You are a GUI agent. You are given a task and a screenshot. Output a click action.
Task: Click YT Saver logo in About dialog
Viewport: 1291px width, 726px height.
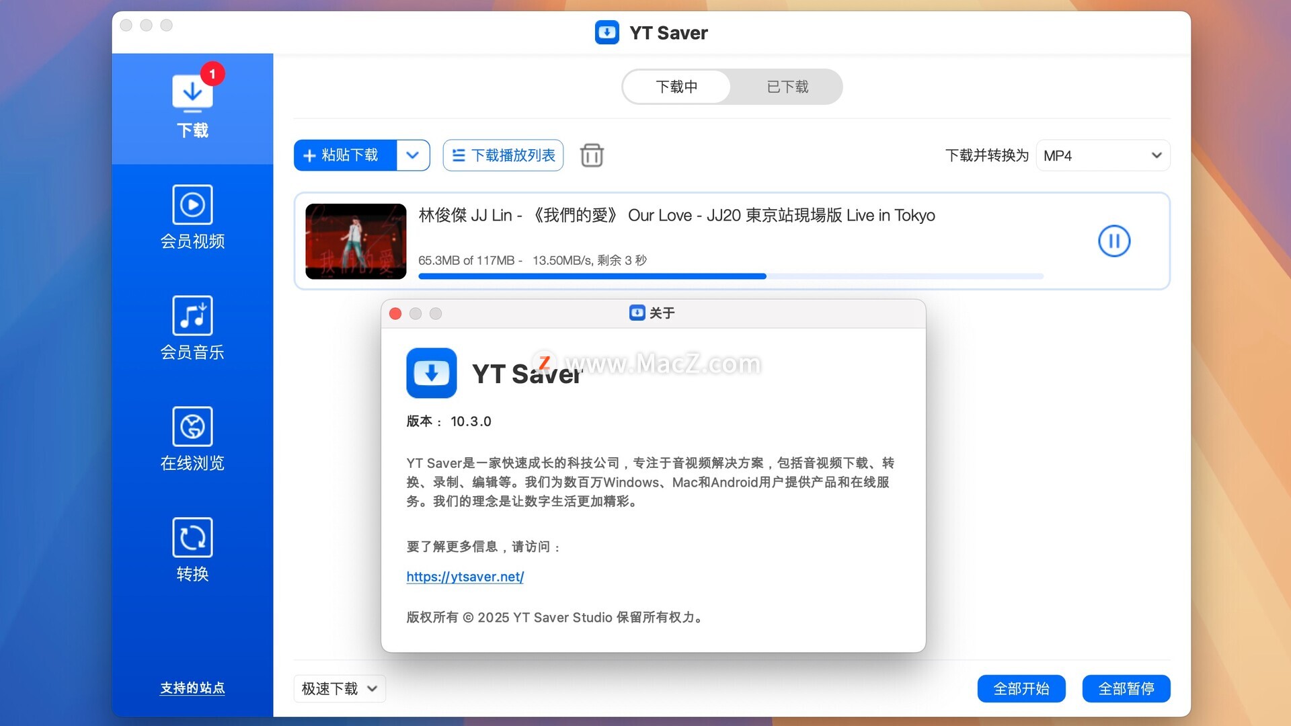tap(432, 373)
